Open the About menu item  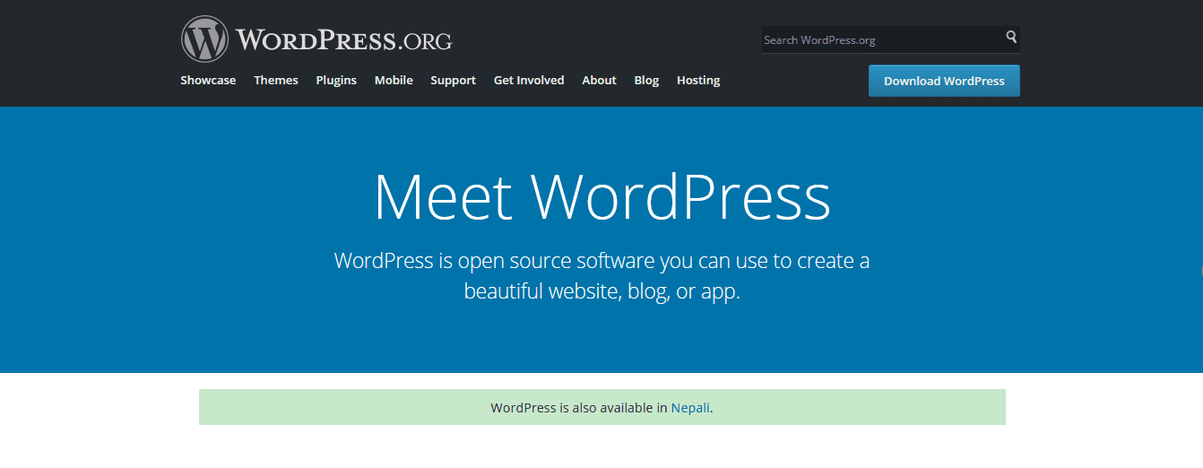coord(599,81)
